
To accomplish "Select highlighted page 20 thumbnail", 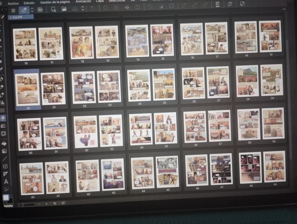I will (28, 90).
